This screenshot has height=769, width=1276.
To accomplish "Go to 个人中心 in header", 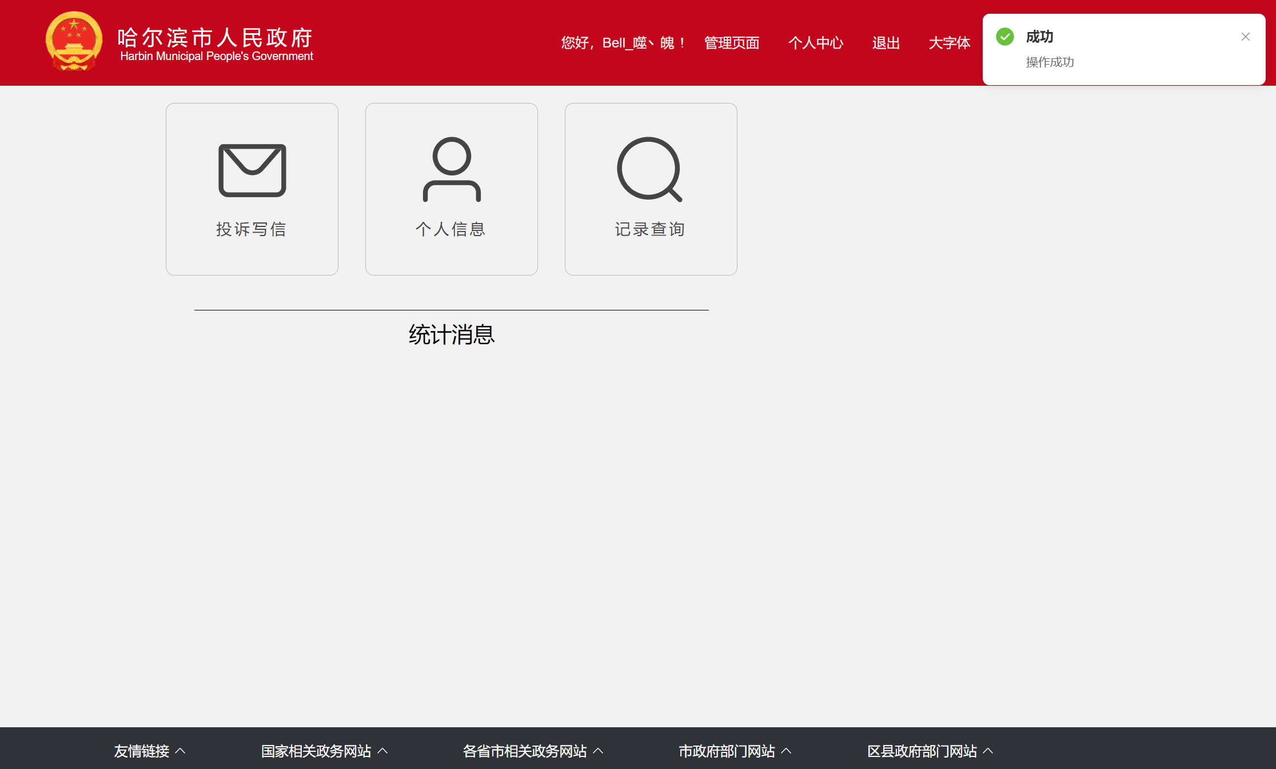I will (x=815, y=43).
